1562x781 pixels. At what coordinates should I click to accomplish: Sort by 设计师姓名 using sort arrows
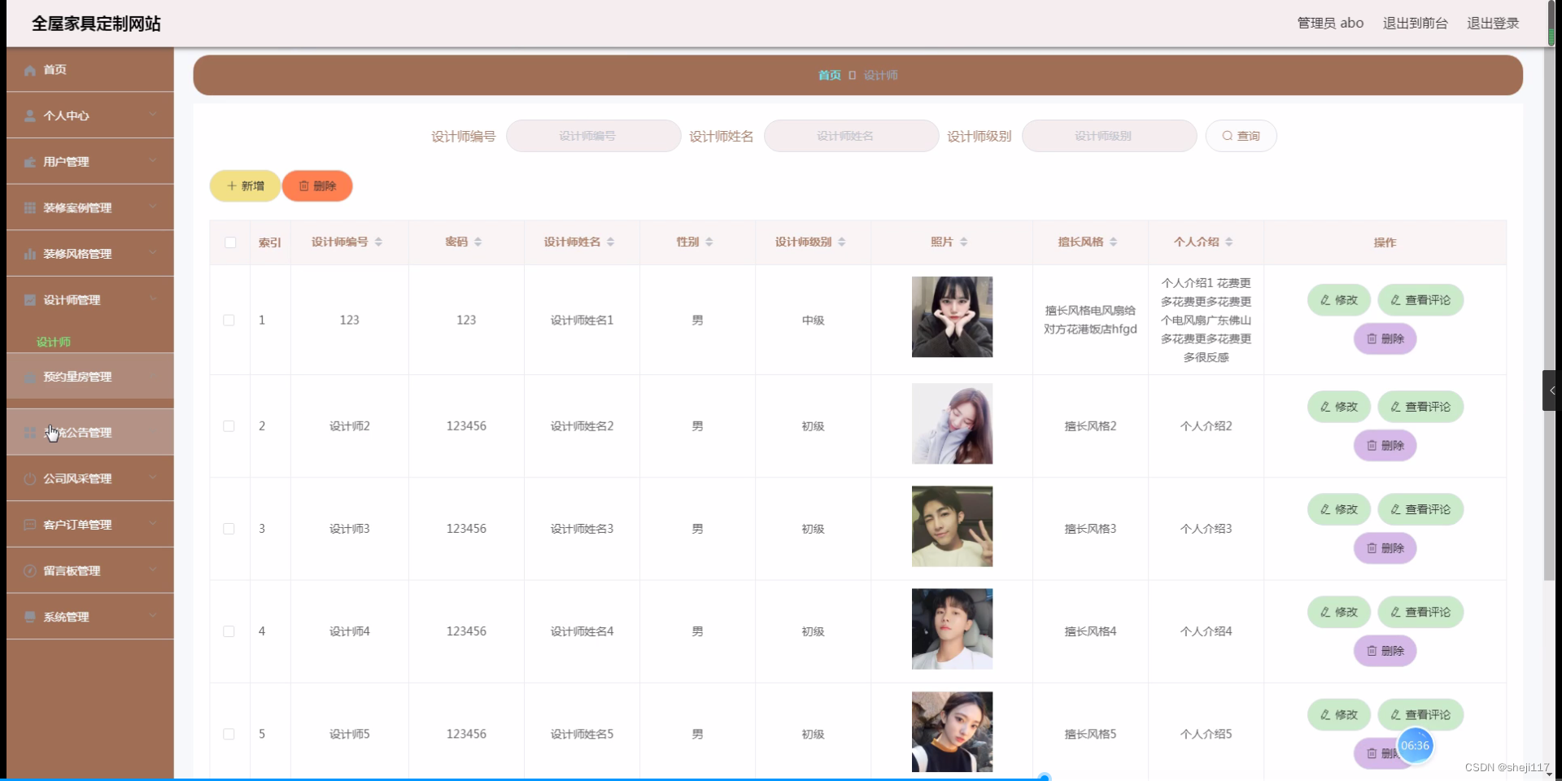pyautogui.click(x=610, y=242)
